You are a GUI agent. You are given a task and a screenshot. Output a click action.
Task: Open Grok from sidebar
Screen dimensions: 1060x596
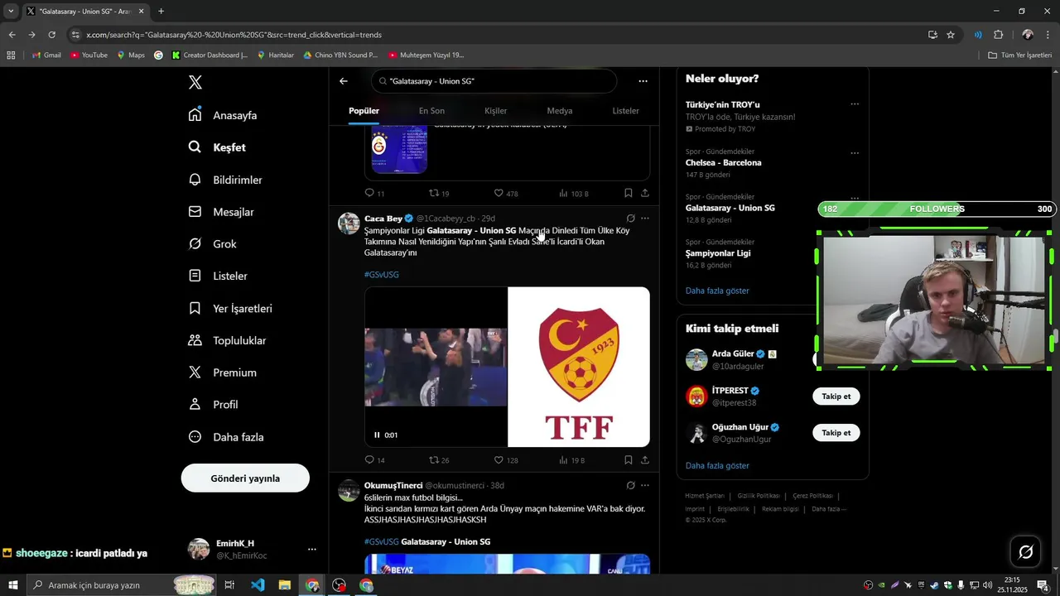[212, 244]
